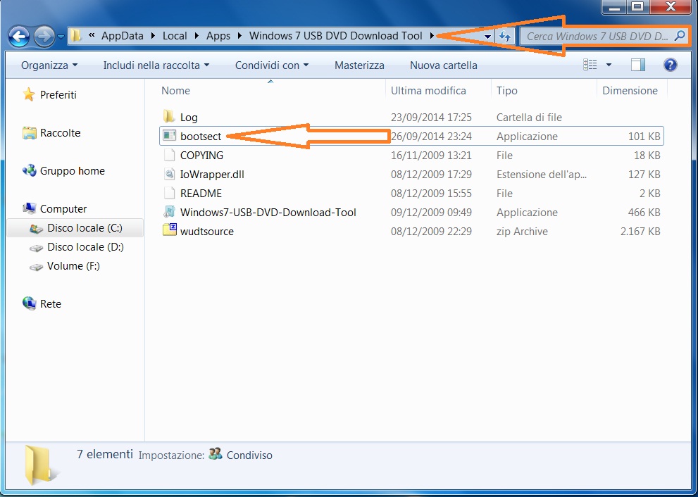This screenshot has width=698, height=497.
Task: Select Rete in the navigation pane
Action: tap(50, 304)
